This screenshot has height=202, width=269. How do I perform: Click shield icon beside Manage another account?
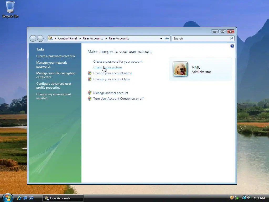90,93
